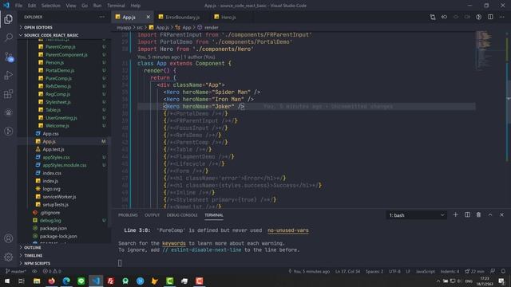
Task: Open the terminal shell selector '1: bash'
Action: 417,215
